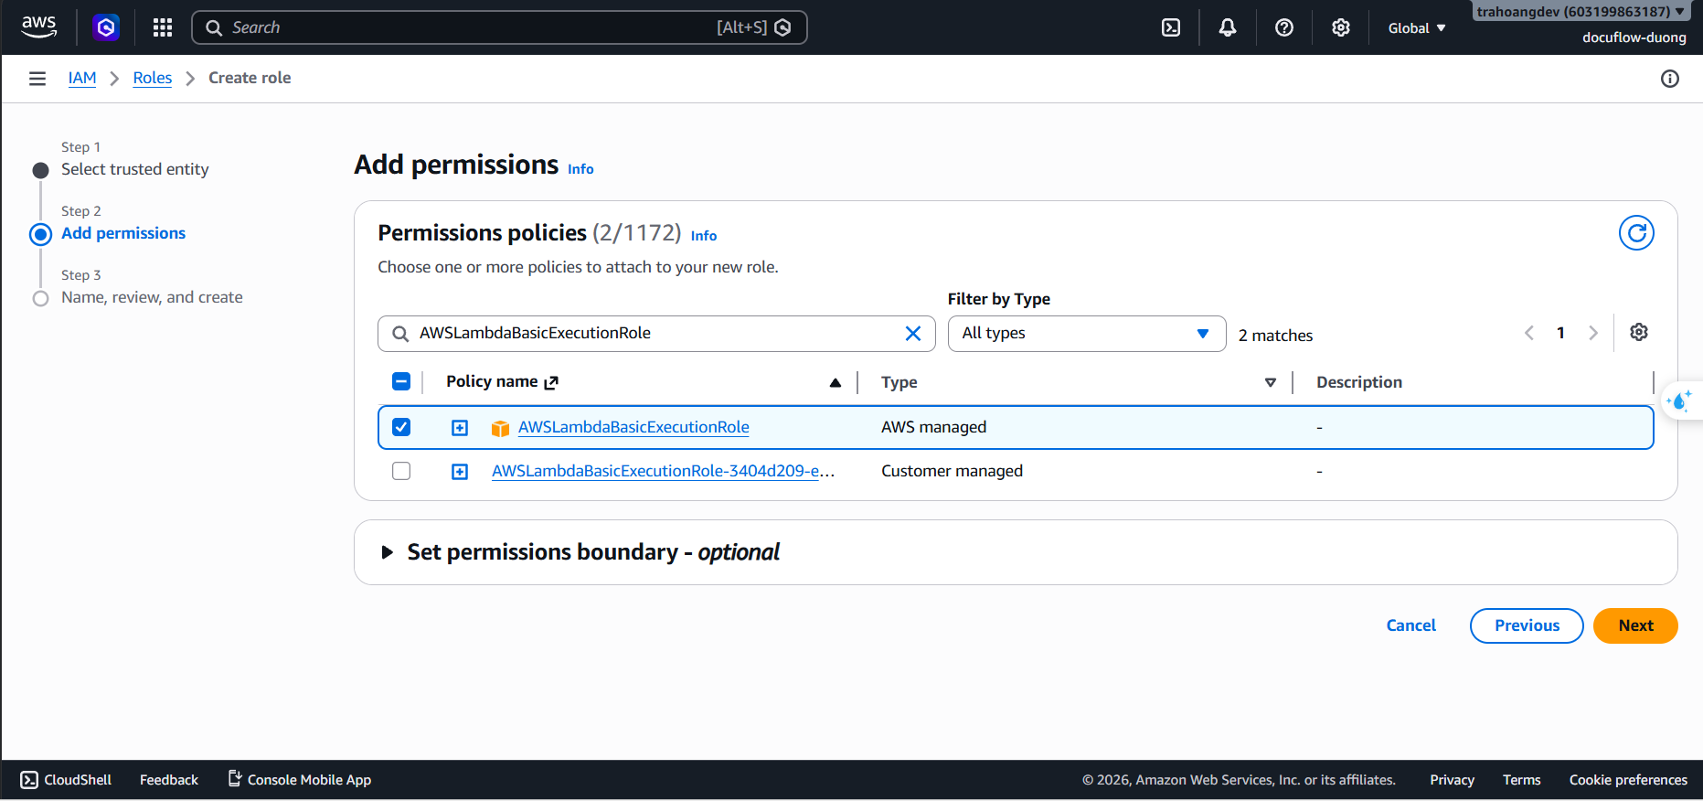Go to Step 3 Name, review, and create

[152, 297]
